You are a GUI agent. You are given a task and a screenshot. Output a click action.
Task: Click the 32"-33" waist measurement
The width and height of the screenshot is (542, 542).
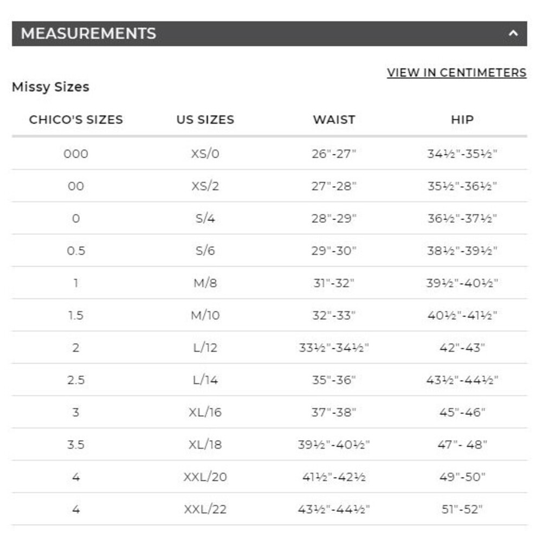[334, 315]
